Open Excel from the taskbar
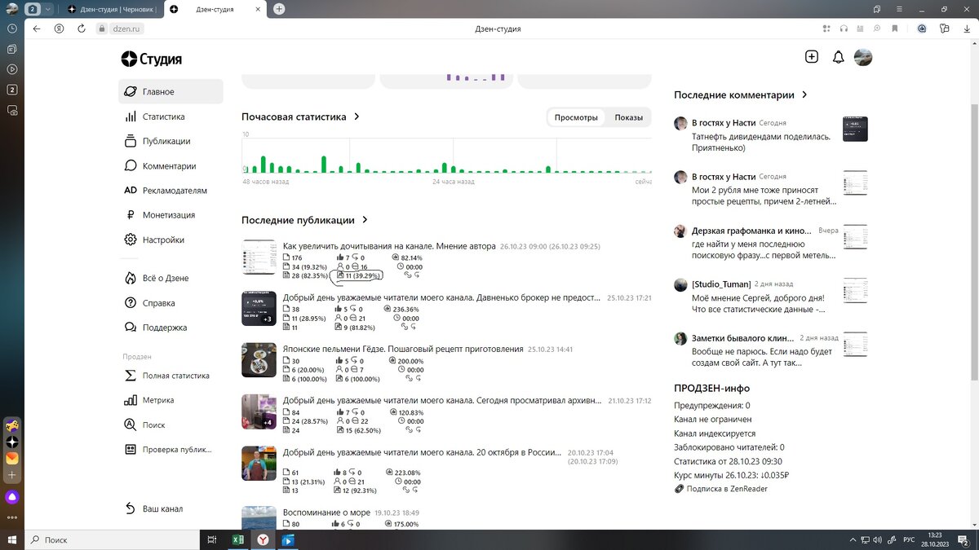 [237, 539]
